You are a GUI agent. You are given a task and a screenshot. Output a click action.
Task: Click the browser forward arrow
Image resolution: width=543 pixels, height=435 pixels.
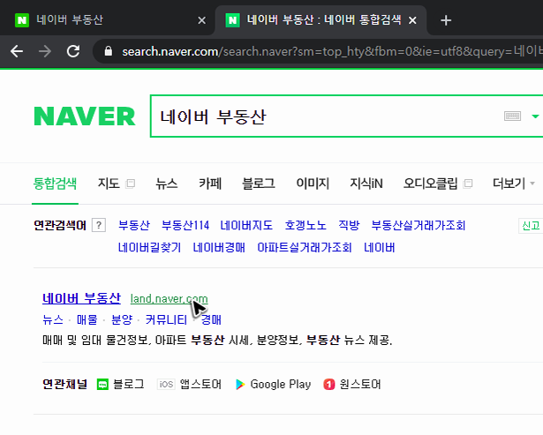click(x=45, y=51)
